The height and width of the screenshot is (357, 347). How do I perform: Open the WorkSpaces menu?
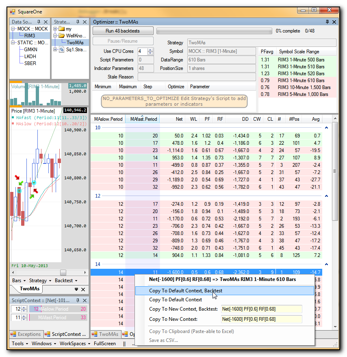coord(75,343)
